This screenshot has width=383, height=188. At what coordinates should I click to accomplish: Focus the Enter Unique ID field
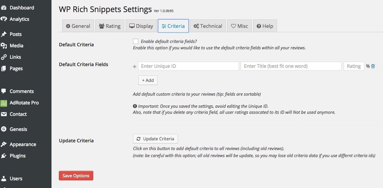(188, 66)
